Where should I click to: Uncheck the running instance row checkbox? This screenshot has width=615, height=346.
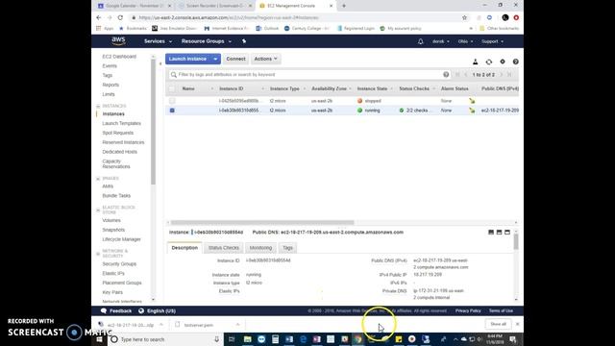pyautogui.click(x=172, y=111)
